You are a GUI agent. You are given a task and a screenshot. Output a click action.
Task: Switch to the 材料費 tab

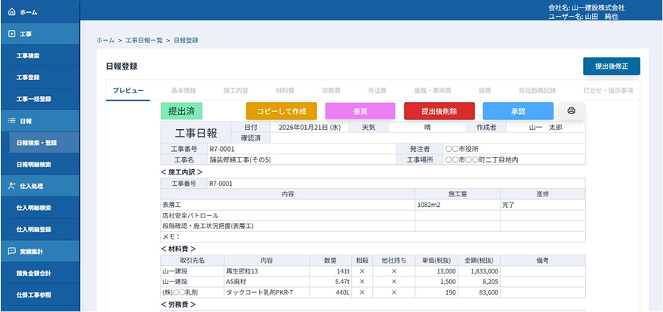285,91
